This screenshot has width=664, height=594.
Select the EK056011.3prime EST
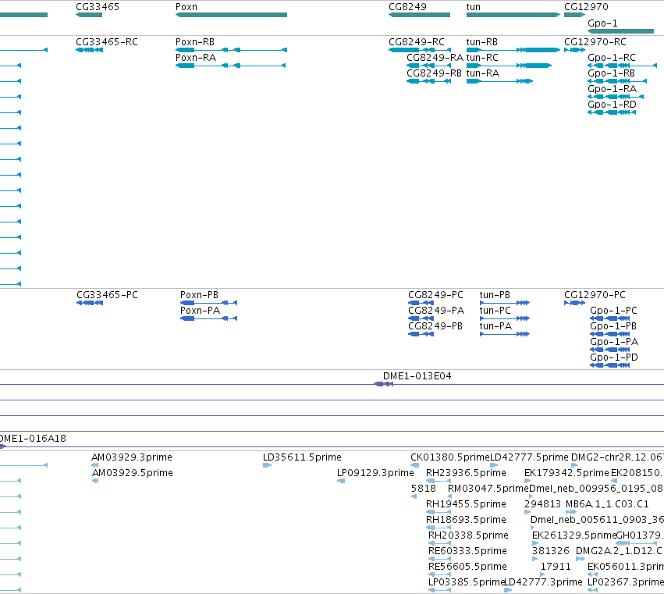pyautogui.click(x=593, y=574)
